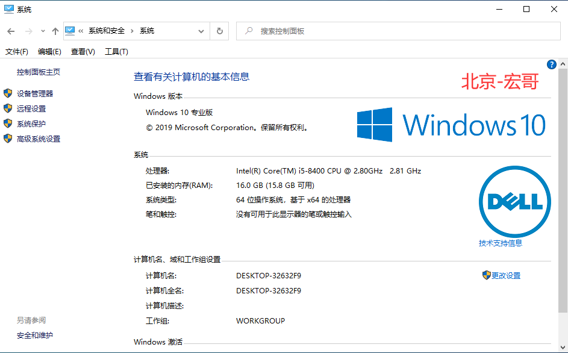Click the Windows 10 专业版 edition text
The image size is (568, 353).
point(179,113)
